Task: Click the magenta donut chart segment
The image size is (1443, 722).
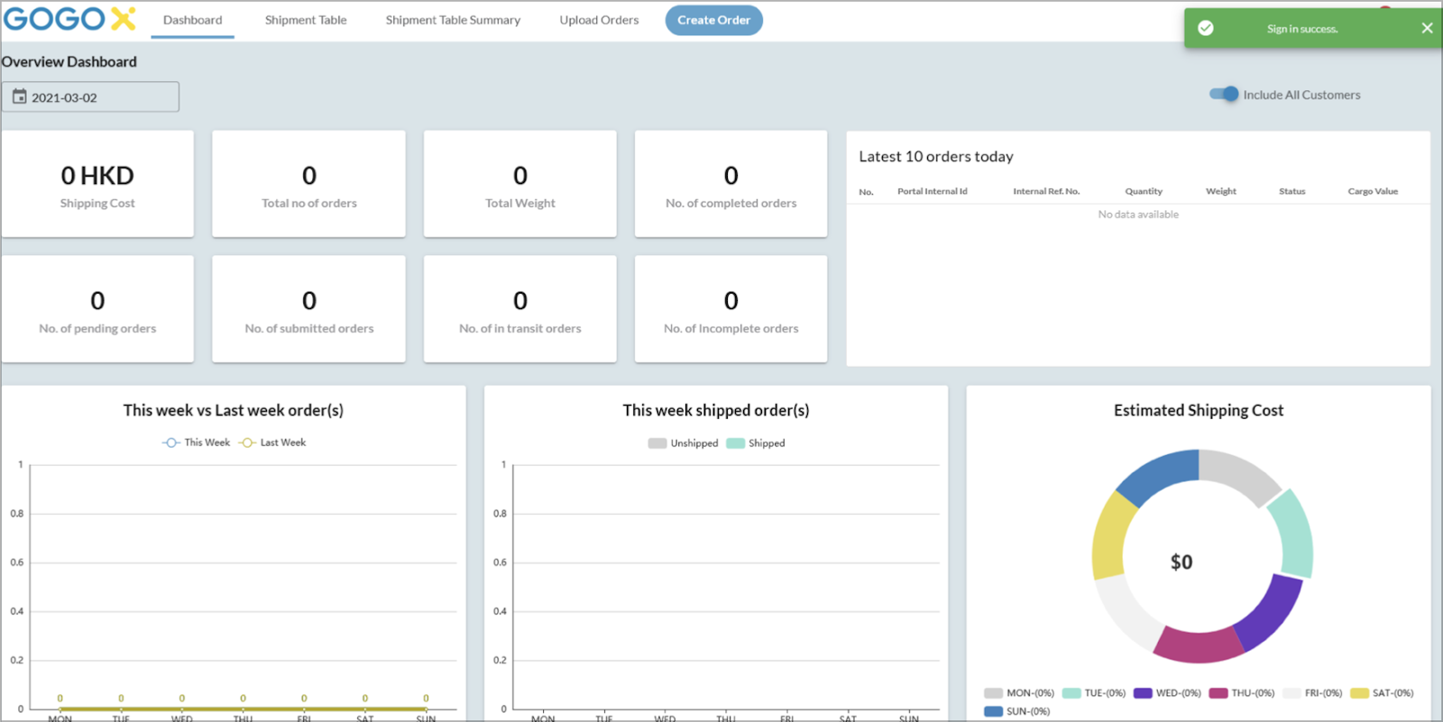Action: point(1199,645)
